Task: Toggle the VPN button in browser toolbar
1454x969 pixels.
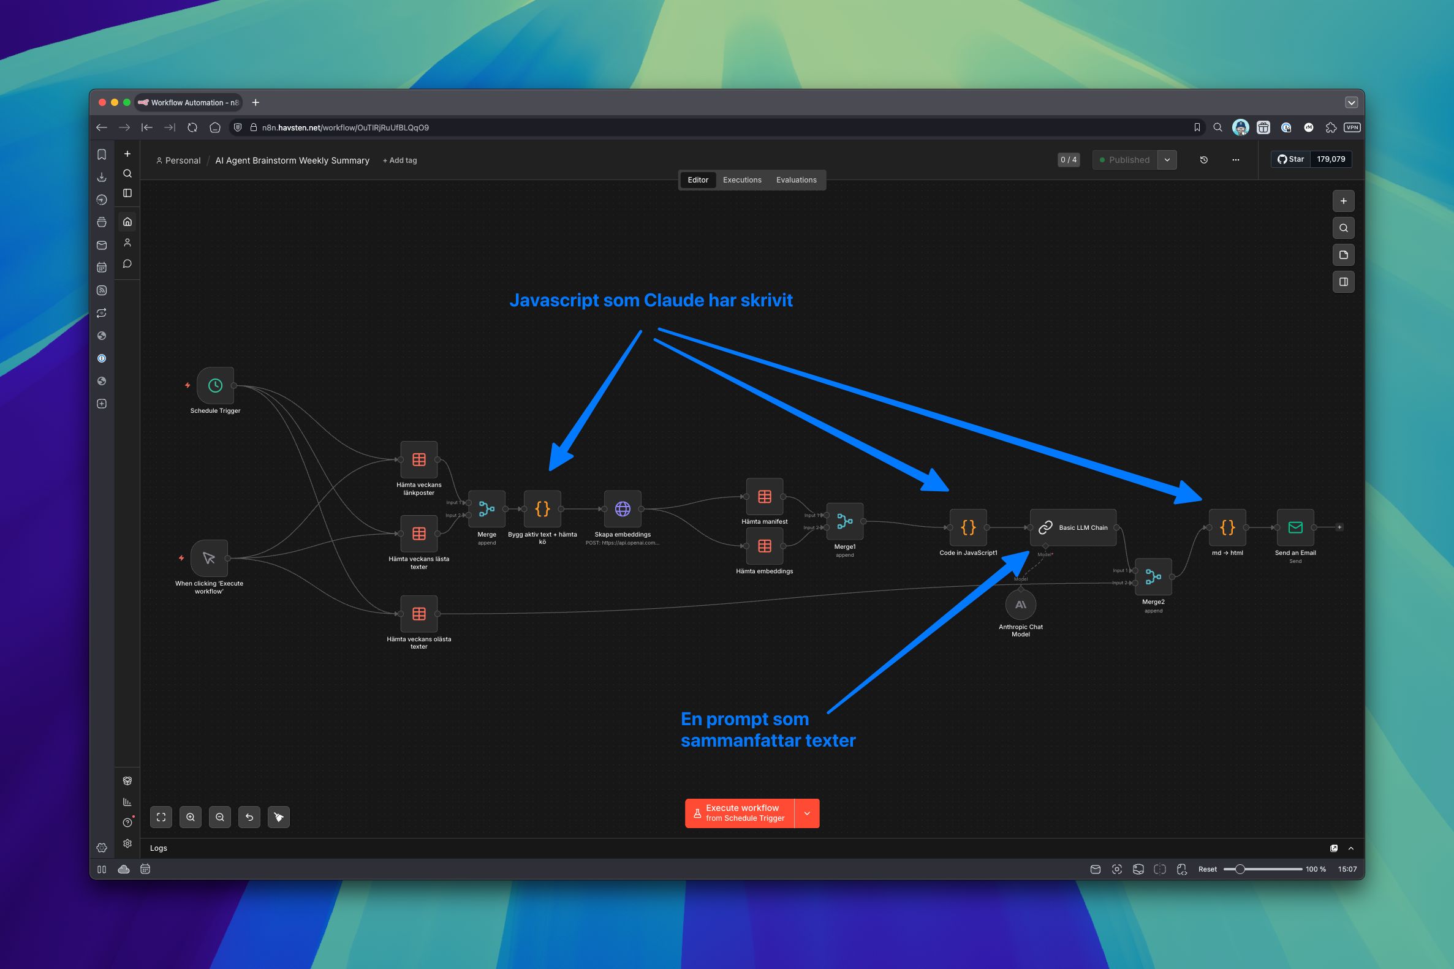Action: [1352, 127]
